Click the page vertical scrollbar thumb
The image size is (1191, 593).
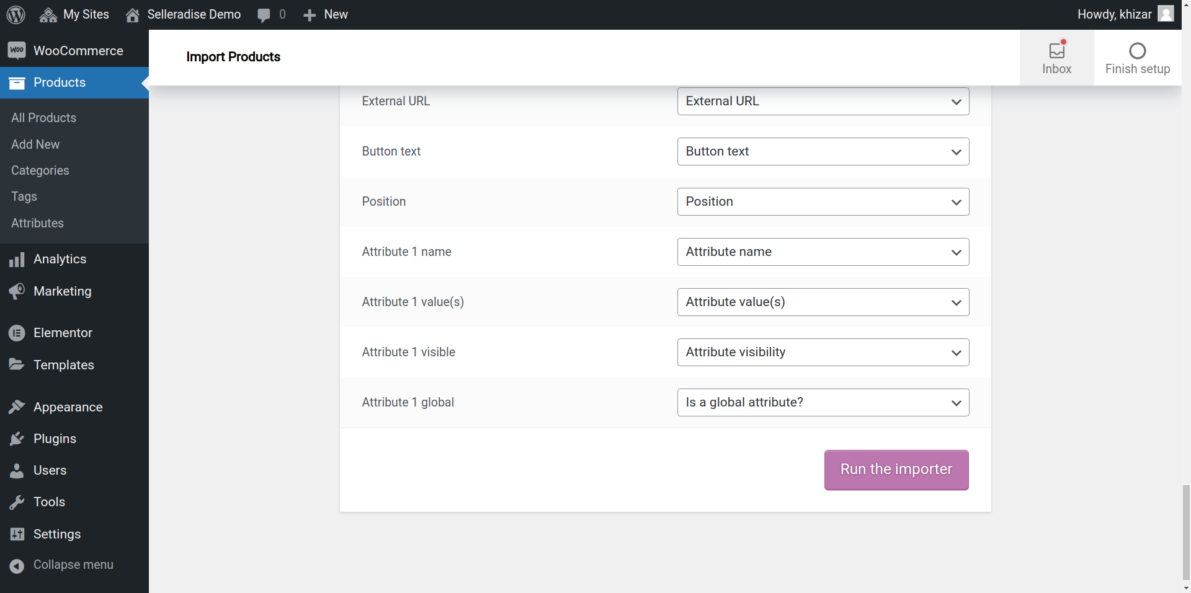click(x=1186, y=532)
